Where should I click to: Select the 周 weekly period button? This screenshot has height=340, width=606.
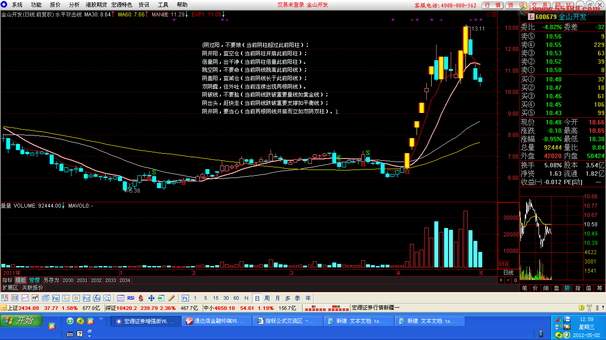pos(267,298)
